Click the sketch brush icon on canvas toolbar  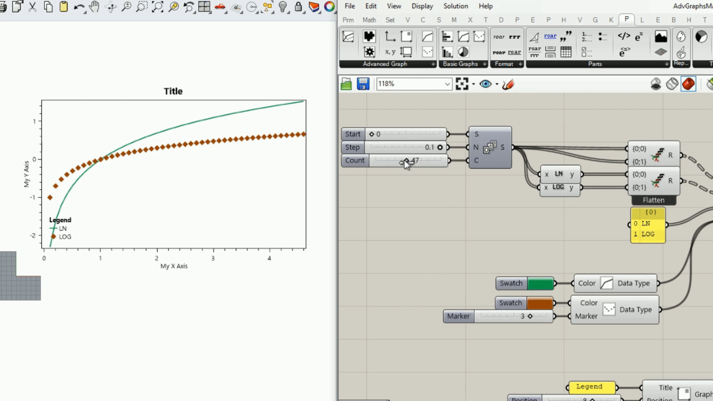[x=507, y=84]
